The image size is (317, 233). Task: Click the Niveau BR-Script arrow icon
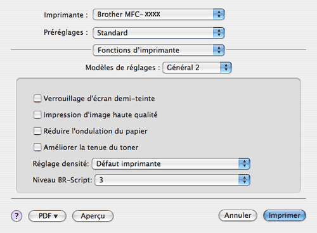pos(244,180)
